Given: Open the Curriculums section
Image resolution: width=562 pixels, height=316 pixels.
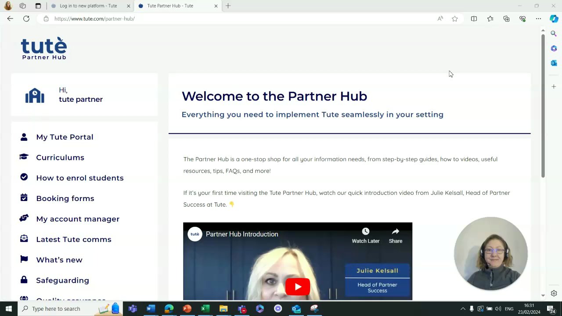Looking at the screenshot, I should [x=60, y=158].
